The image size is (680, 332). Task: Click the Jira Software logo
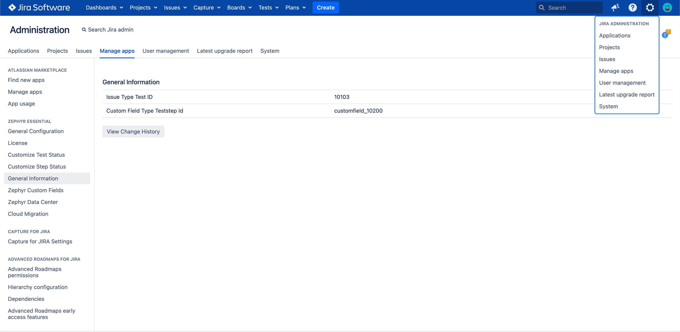[39, 8]
